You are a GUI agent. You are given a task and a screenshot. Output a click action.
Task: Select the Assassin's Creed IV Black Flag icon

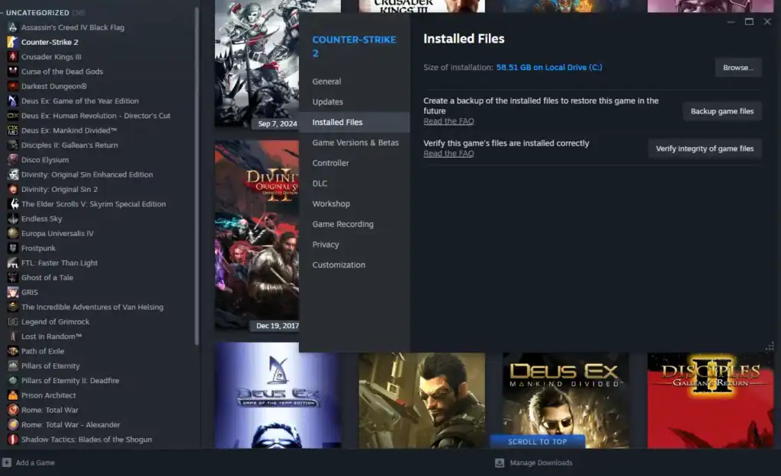pyautogui.click(x=11, y=27)
